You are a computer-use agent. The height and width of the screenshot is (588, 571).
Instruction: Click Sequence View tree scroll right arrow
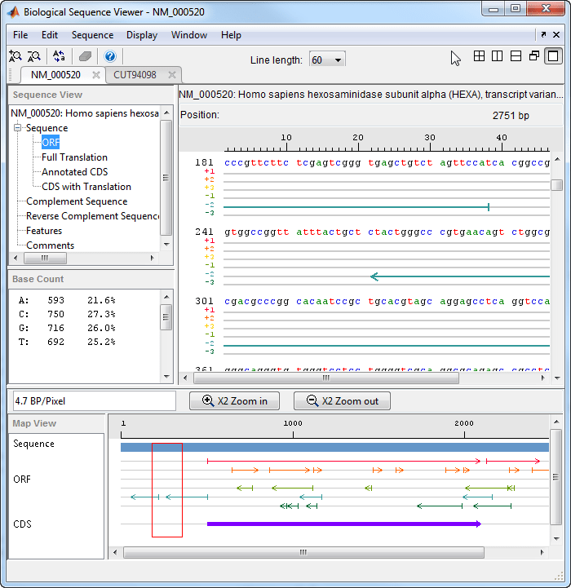pyautogui.click(x=152, y=258)
